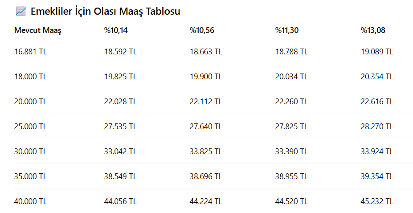Click the '16.881 TL' current salary cell
413x213 pixels.
30,52
